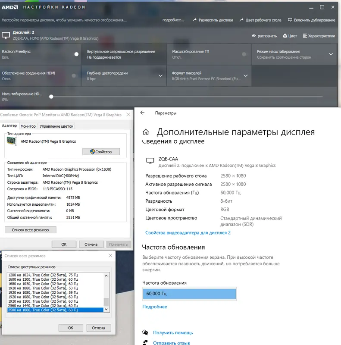Maximize the Radeon Settings window
Viewport: 341px width, 345px height.
(x=322, y=7)
